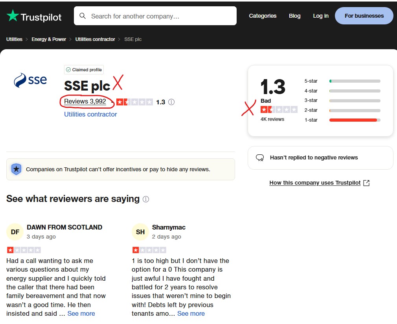Click info icon next to reviewers heading

pyautogui.click(x=146, y=199)
